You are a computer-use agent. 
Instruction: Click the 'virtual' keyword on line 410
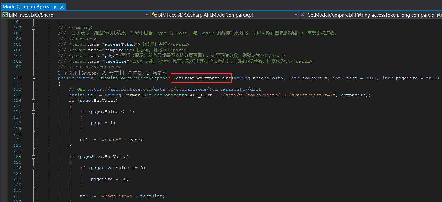click(x=87, y=78)
